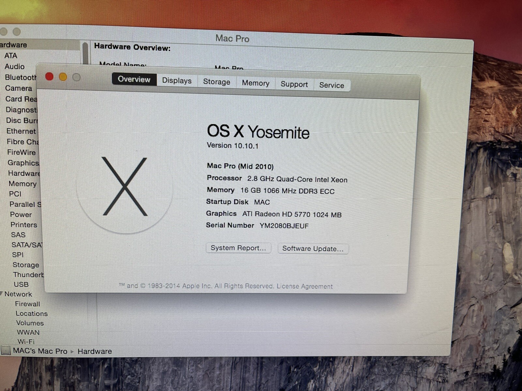Select Power in the sidebar
This screenshot has height=391, width=522.
21,215
